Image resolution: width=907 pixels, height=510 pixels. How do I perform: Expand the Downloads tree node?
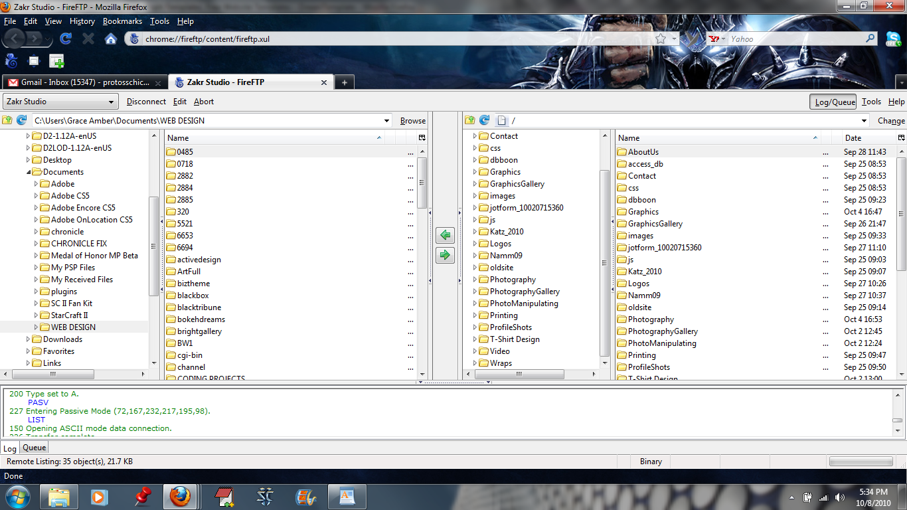click(29, 339)
